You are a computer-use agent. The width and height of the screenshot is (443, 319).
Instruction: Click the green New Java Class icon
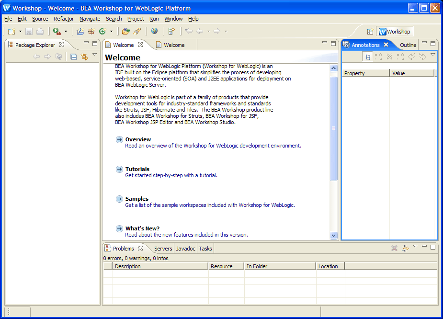102,31
